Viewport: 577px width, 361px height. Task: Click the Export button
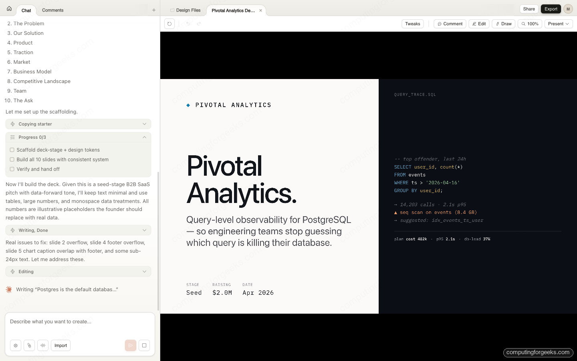point(551,9)
